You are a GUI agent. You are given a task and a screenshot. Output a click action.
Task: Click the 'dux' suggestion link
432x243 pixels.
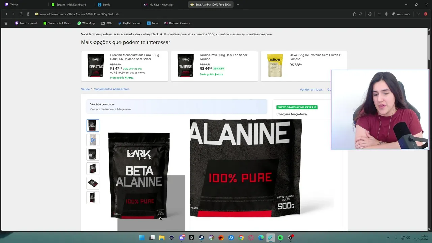coord(138,34)
